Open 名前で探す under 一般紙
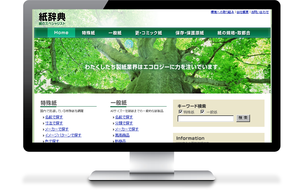The height and width of the screenshot is (194, 303). pyautogui.click(x=124, y=117)
